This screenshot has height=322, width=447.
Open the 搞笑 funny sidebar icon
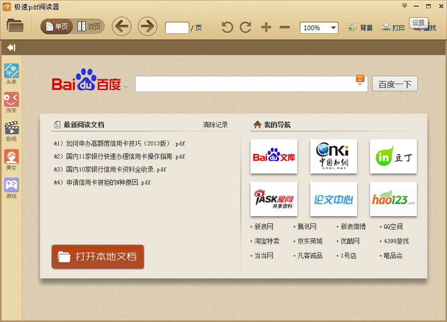11,103
